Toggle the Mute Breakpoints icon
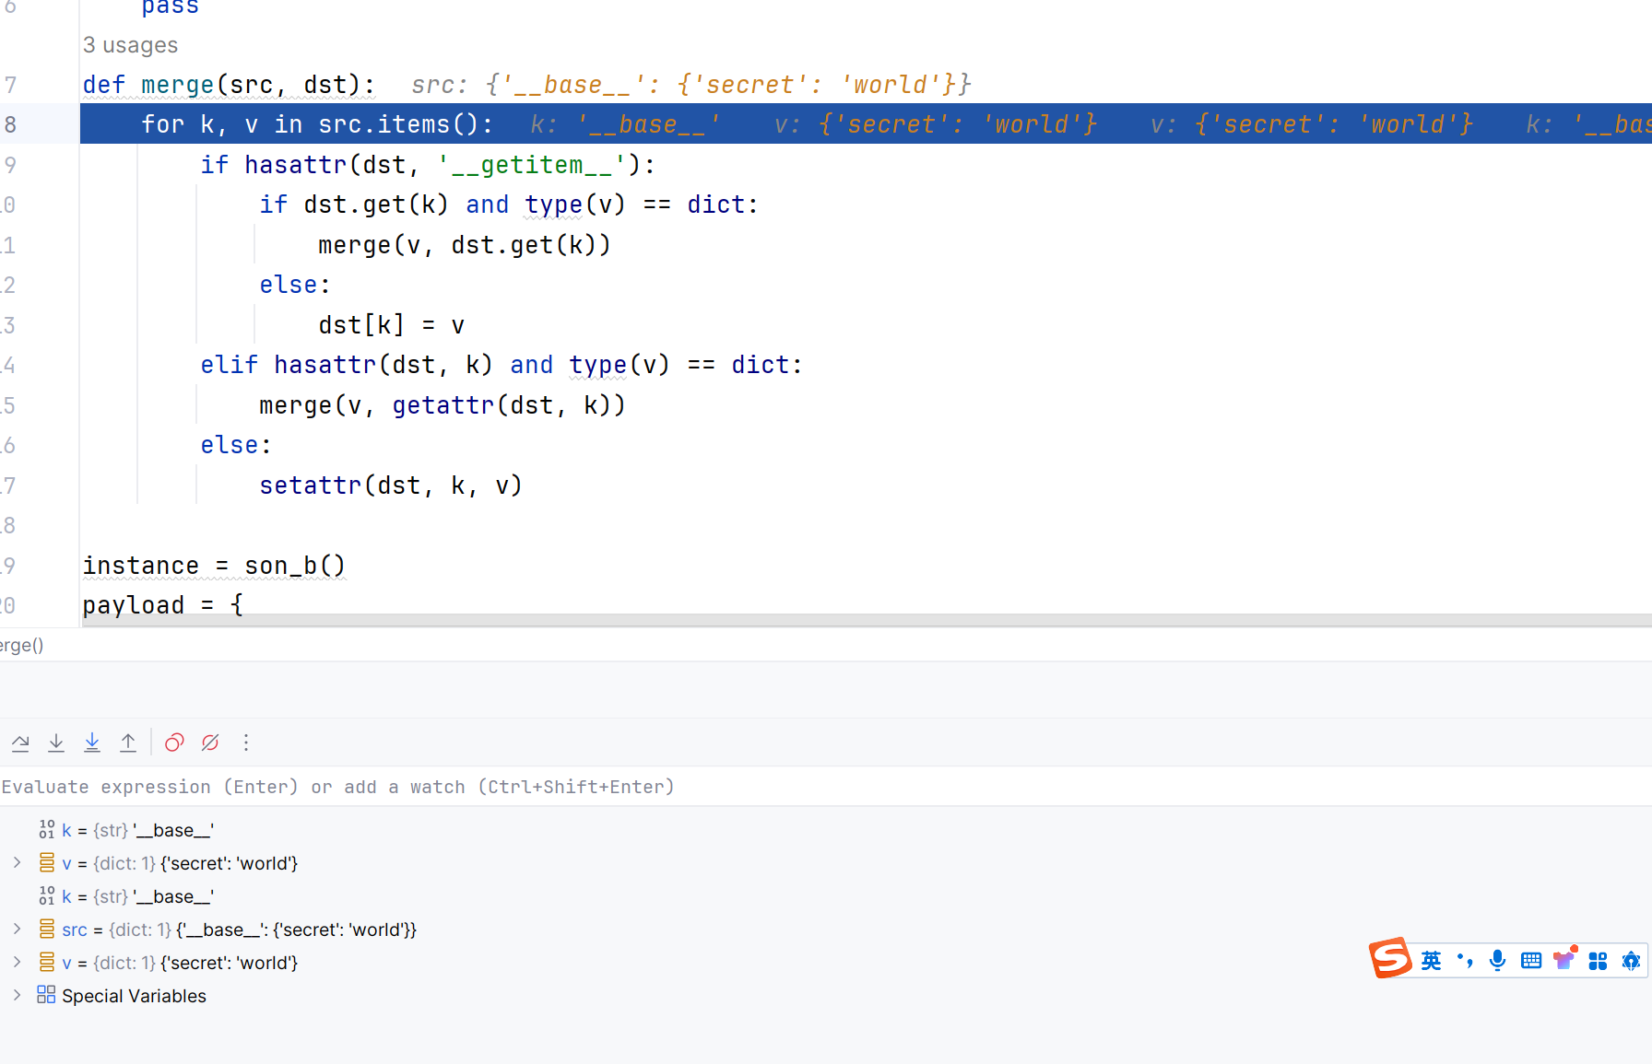Image resolution: width=1652 pixels, height=1064 pixels. click(210, 742)
